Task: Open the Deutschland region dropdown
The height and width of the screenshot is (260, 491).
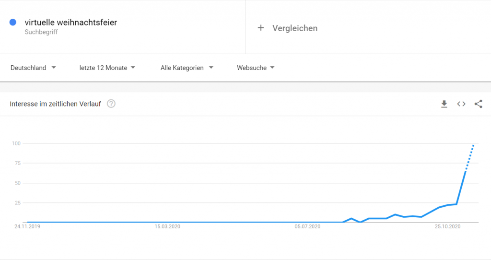Action: point(33,68)
